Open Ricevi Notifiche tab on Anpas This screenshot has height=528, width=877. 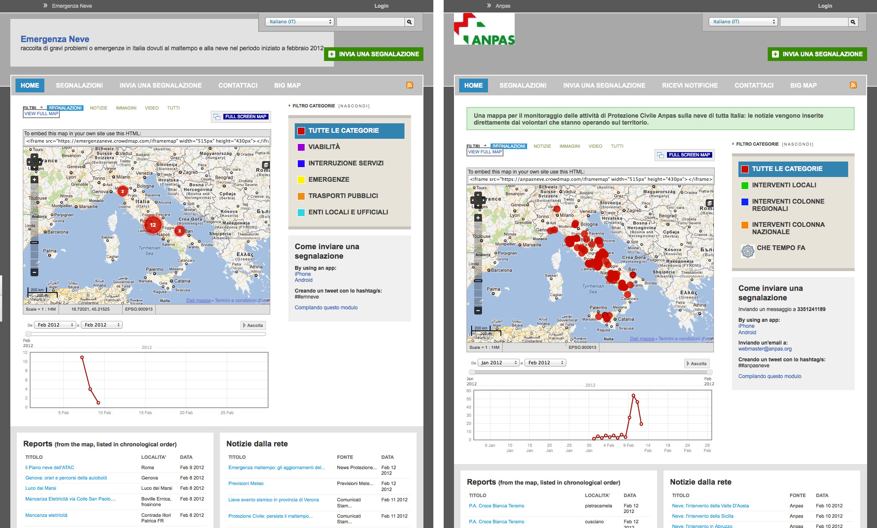(x=689, y=85)
